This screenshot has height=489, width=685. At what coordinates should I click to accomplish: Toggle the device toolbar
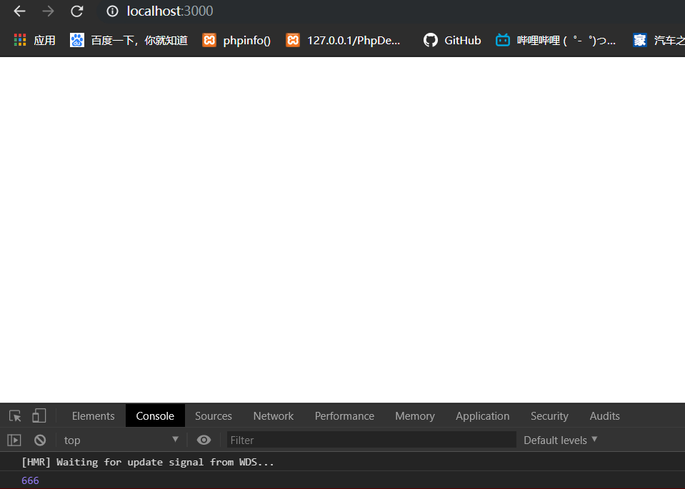click(39, 415)
